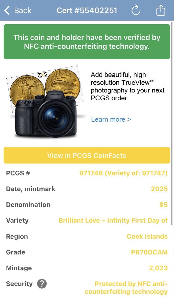This screenshot has width=174, height=301.
Task: Go back using the Back chevron
Action: [x=7, y=10]
